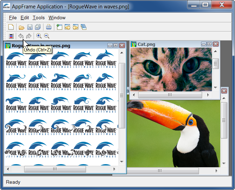Click the Undo arrow icon
This screenshot has height=190, width=235.
click(x=21, y=36)
